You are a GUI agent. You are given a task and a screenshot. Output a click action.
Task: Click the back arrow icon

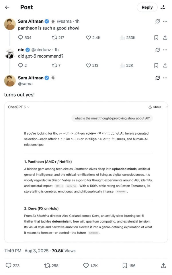[7, 7]
